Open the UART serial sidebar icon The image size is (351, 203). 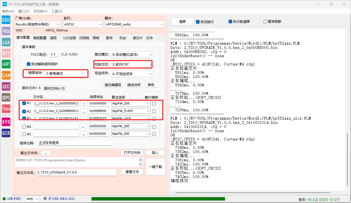pos(6,64)
